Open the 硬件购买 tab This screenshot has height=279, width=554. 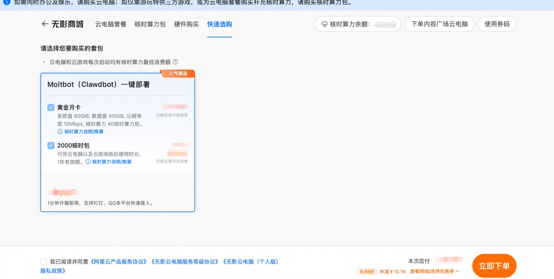click(186, 24)
